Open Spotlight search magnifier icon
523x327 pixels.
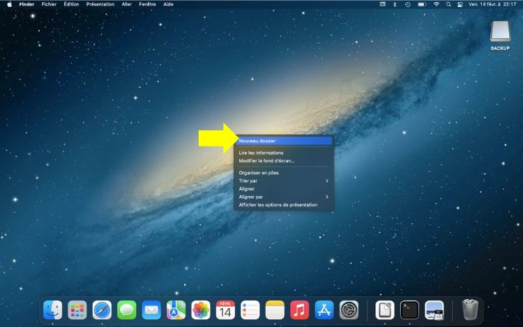[448, 4]
